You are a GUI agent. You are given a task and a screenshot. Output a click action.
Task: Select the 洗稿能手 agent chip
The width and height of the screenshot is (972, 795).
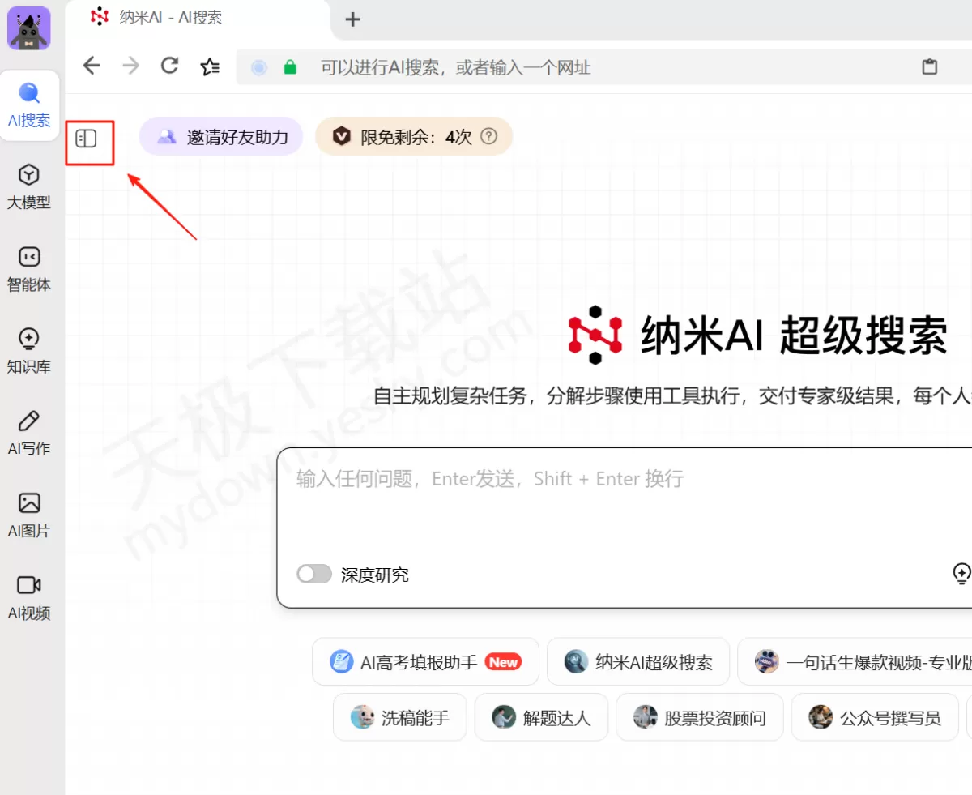(400, 717)
